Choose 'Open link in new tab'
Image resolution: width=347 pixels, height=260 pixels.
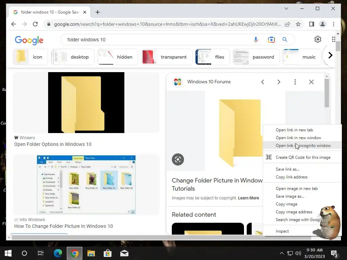pos(302,130)
